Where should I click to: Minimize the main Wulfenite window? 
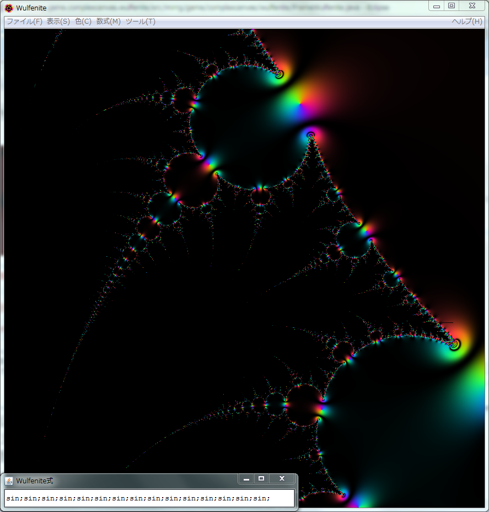coord(437,6)
